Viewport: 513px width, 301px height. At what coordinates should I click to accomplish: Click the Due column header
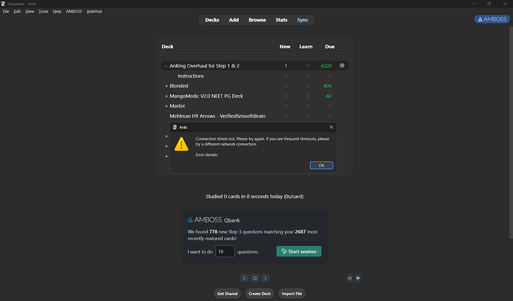pyautogui.click(x=330, y=47)
